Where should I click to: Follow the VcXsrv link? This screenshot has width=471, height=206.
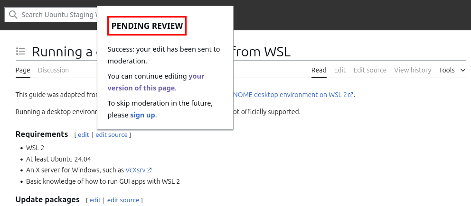pos(135,170)
